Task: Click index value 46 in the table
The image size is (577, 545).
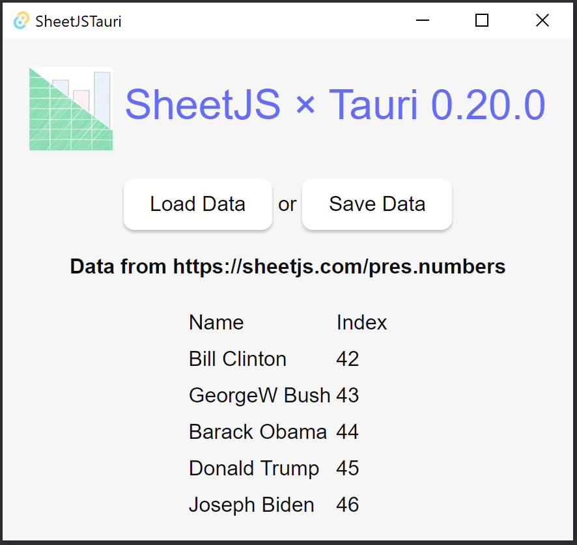Action: (x=348, y=505)
